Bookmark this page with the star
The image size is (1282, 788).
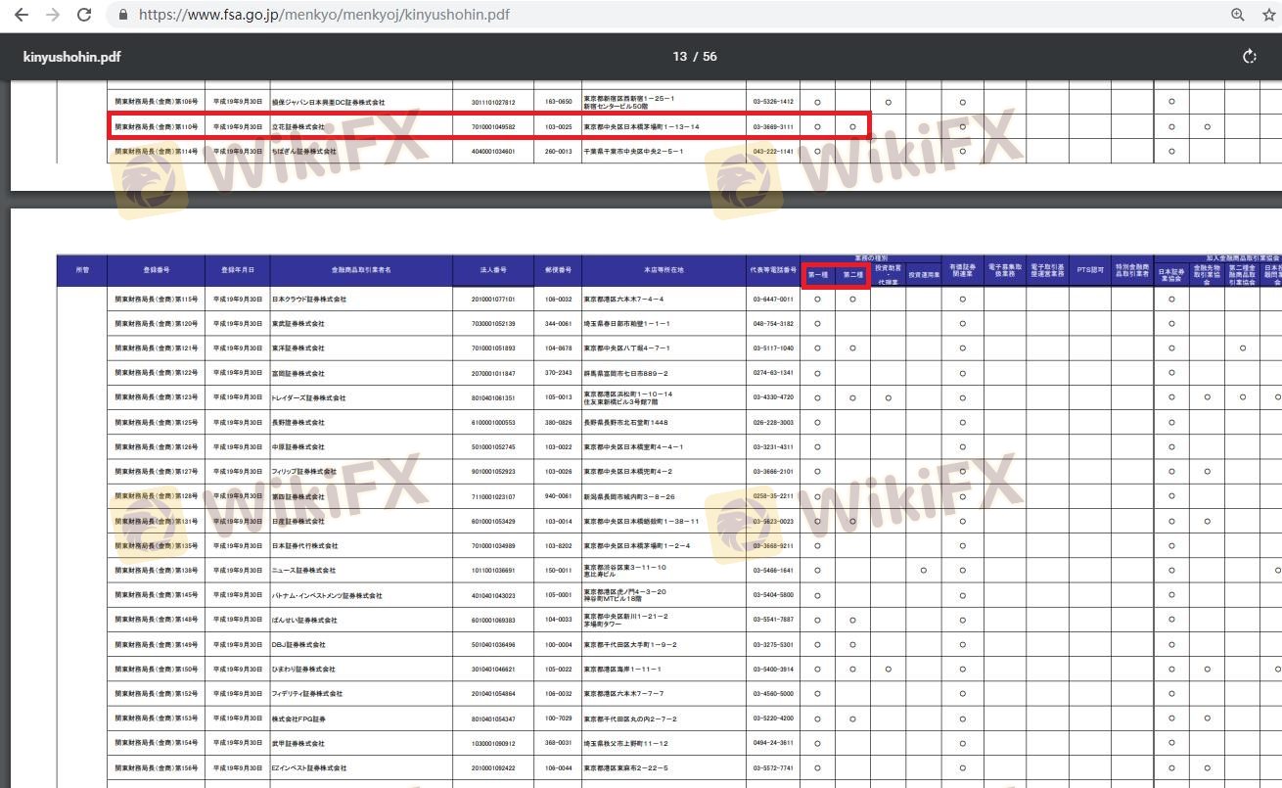pyautogui.click(x=1269, y=15)
